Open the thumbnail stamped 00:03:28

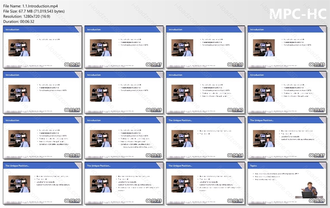tap(42, 138)
